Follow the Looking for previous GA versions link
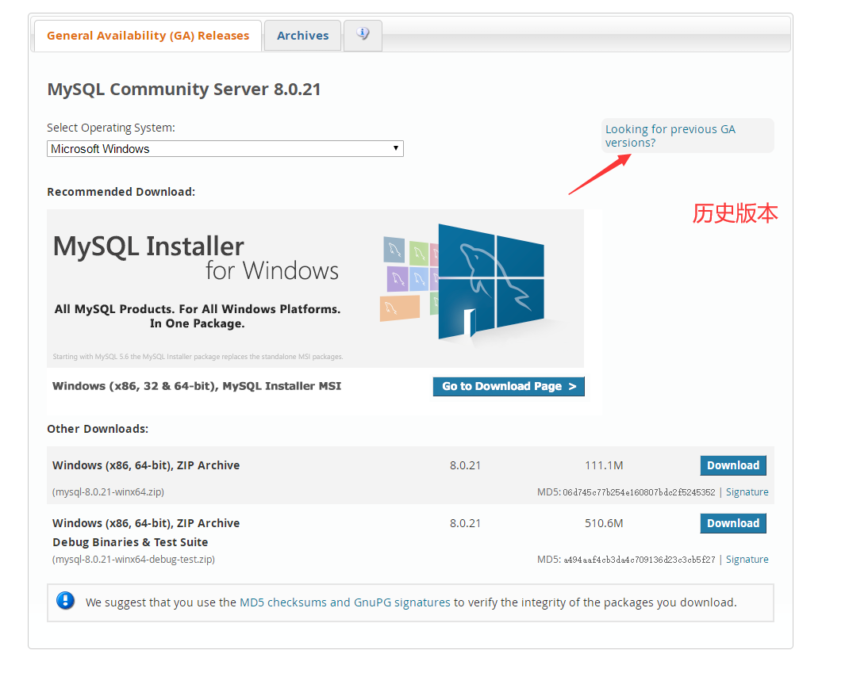 point(670,136)
